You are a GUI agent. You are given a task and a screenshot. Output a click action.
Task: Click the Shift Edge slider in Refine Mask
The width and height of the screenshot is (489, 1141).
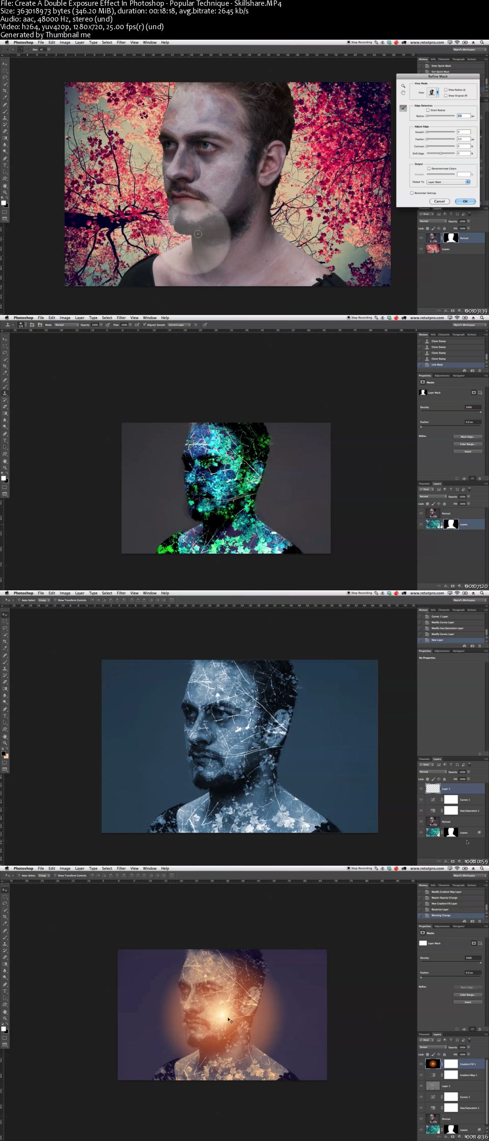[440, 153]
